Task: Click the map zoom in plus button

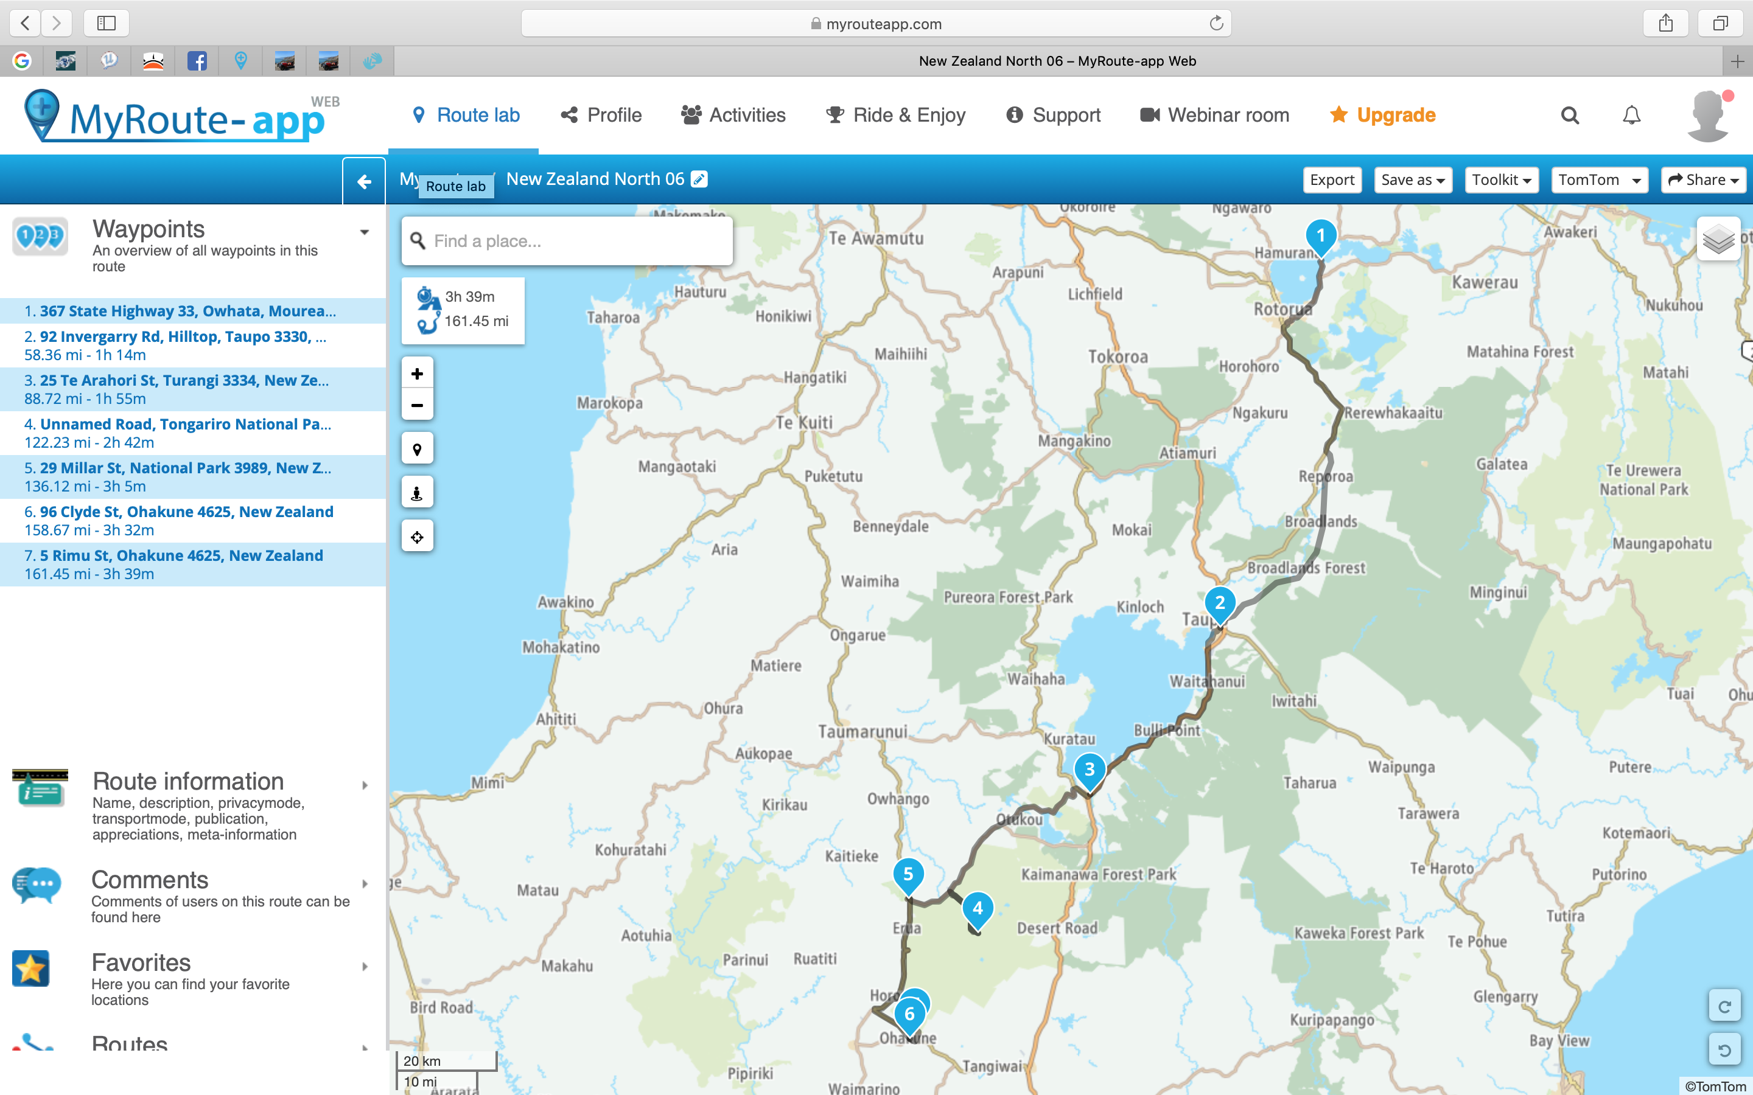Action: tap(417, 374)
